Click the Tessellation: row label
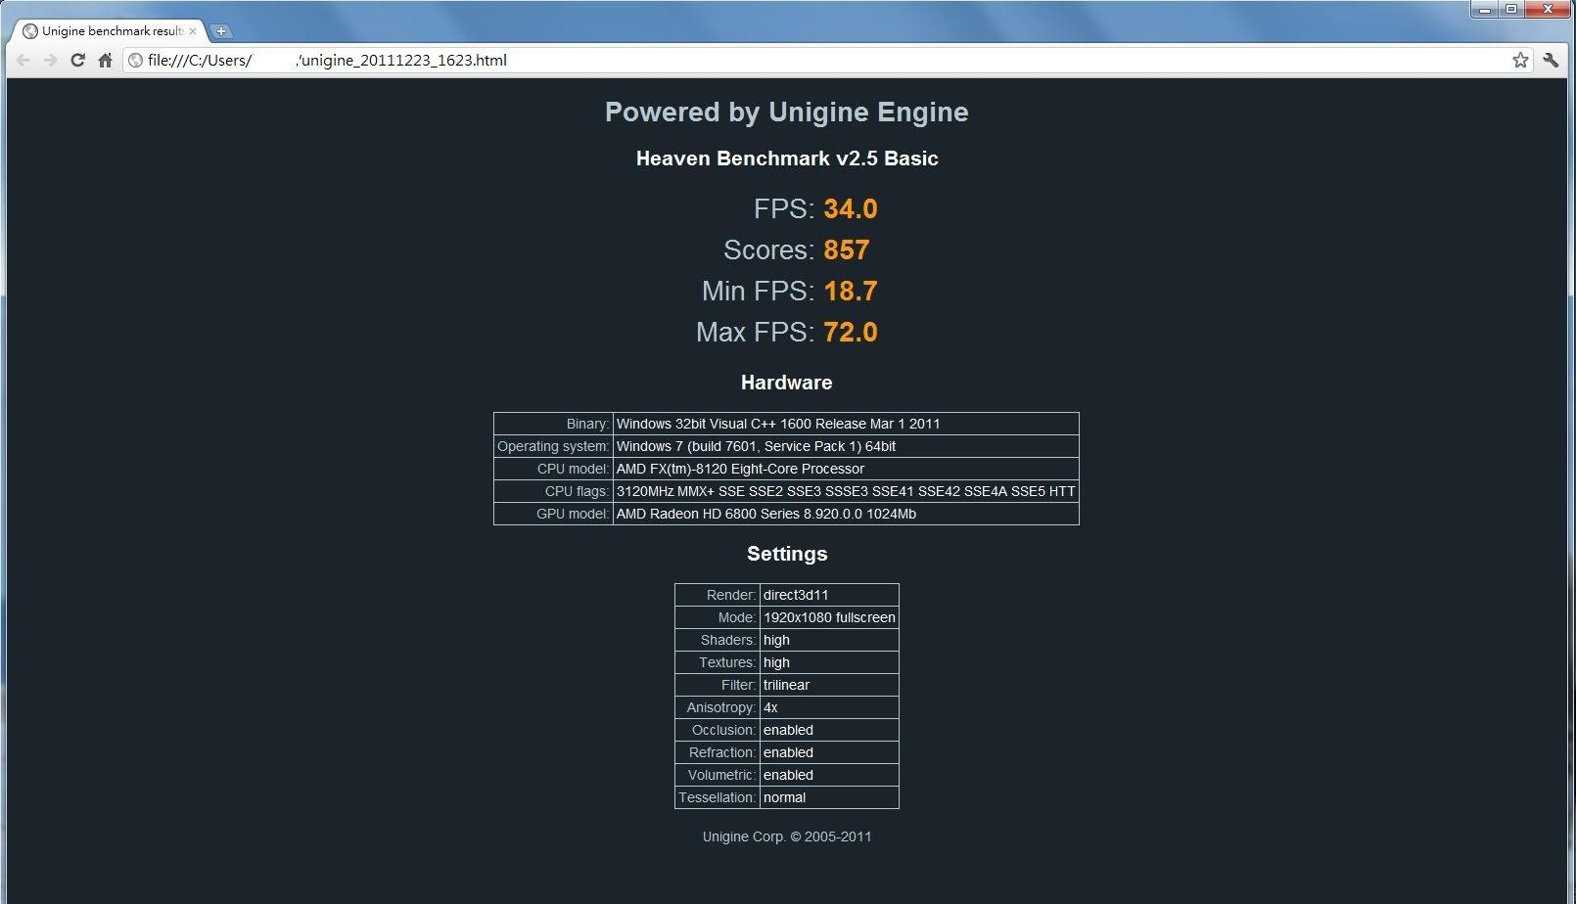Screen dimensions: 1576x904 tap(718, 797)
